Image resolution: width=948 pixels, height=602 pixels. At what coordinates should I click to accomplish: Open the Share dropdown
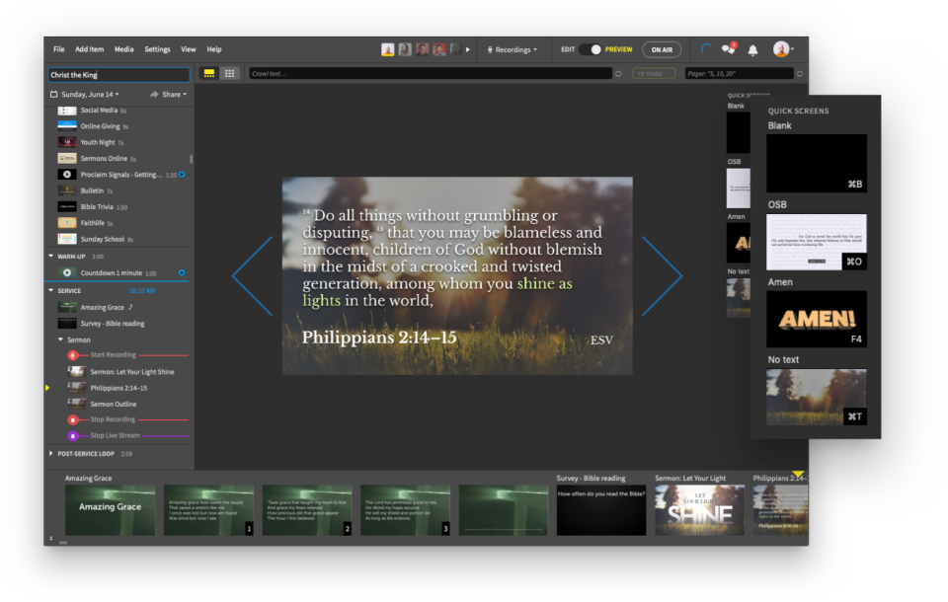[x=168, y=94]
